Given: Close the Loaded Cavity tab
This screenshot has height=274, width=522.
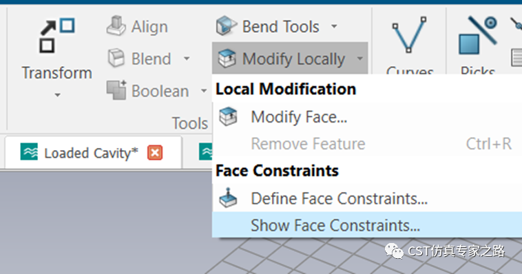Looking at the screenshot, I should click(155, 153).
